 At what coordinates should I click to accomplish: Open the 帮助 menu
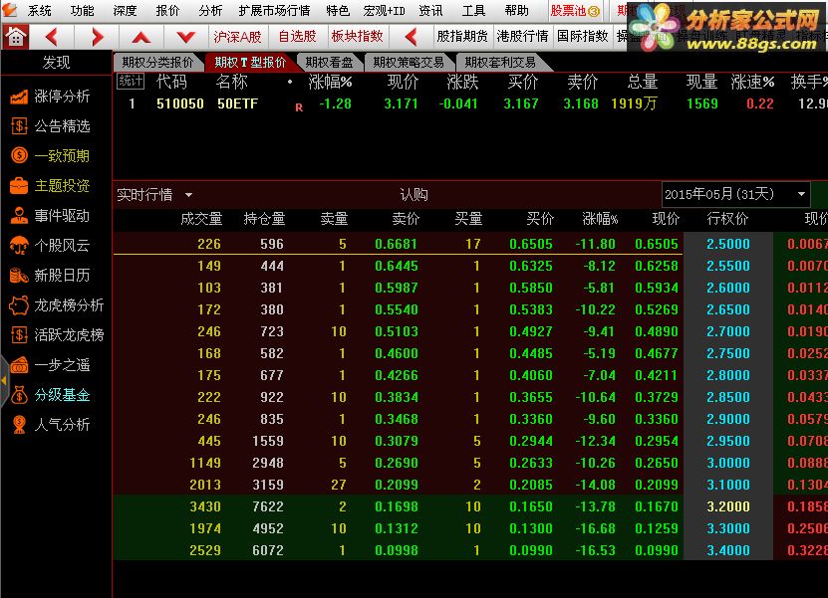click(516, 11)
